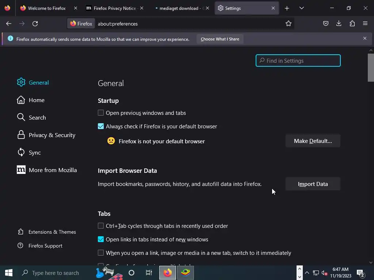Open the General settings category
The height and width of the screenshot is (280, 374).
[33, 82]
